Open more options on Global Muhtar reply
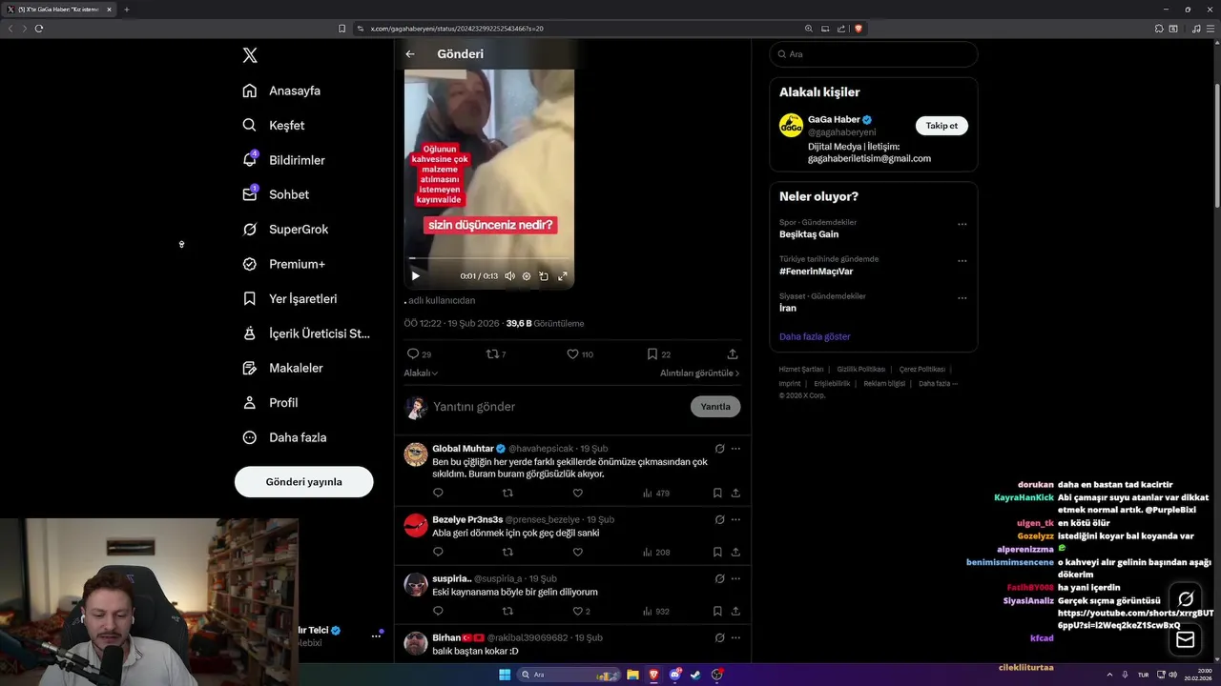Image resolution: width=1221 pixels, height=686 pixels. (x=735, y=449)
